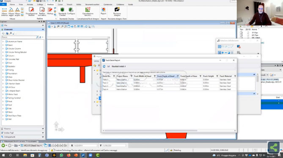The image size is (283, 158).
Task: Refresh the Track Detail Report results
Action: (104, 66)
